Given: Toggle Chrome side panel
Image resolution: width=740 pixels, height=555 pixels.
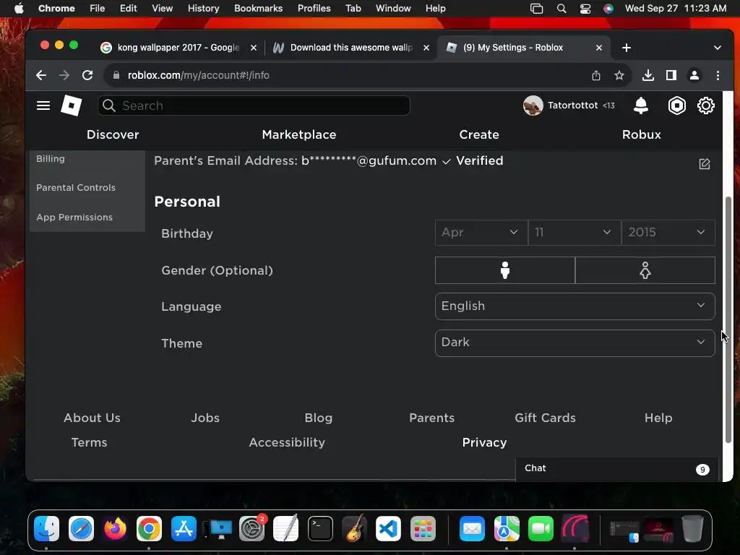Looking at the screenshot, I should [x=671, y=75].
